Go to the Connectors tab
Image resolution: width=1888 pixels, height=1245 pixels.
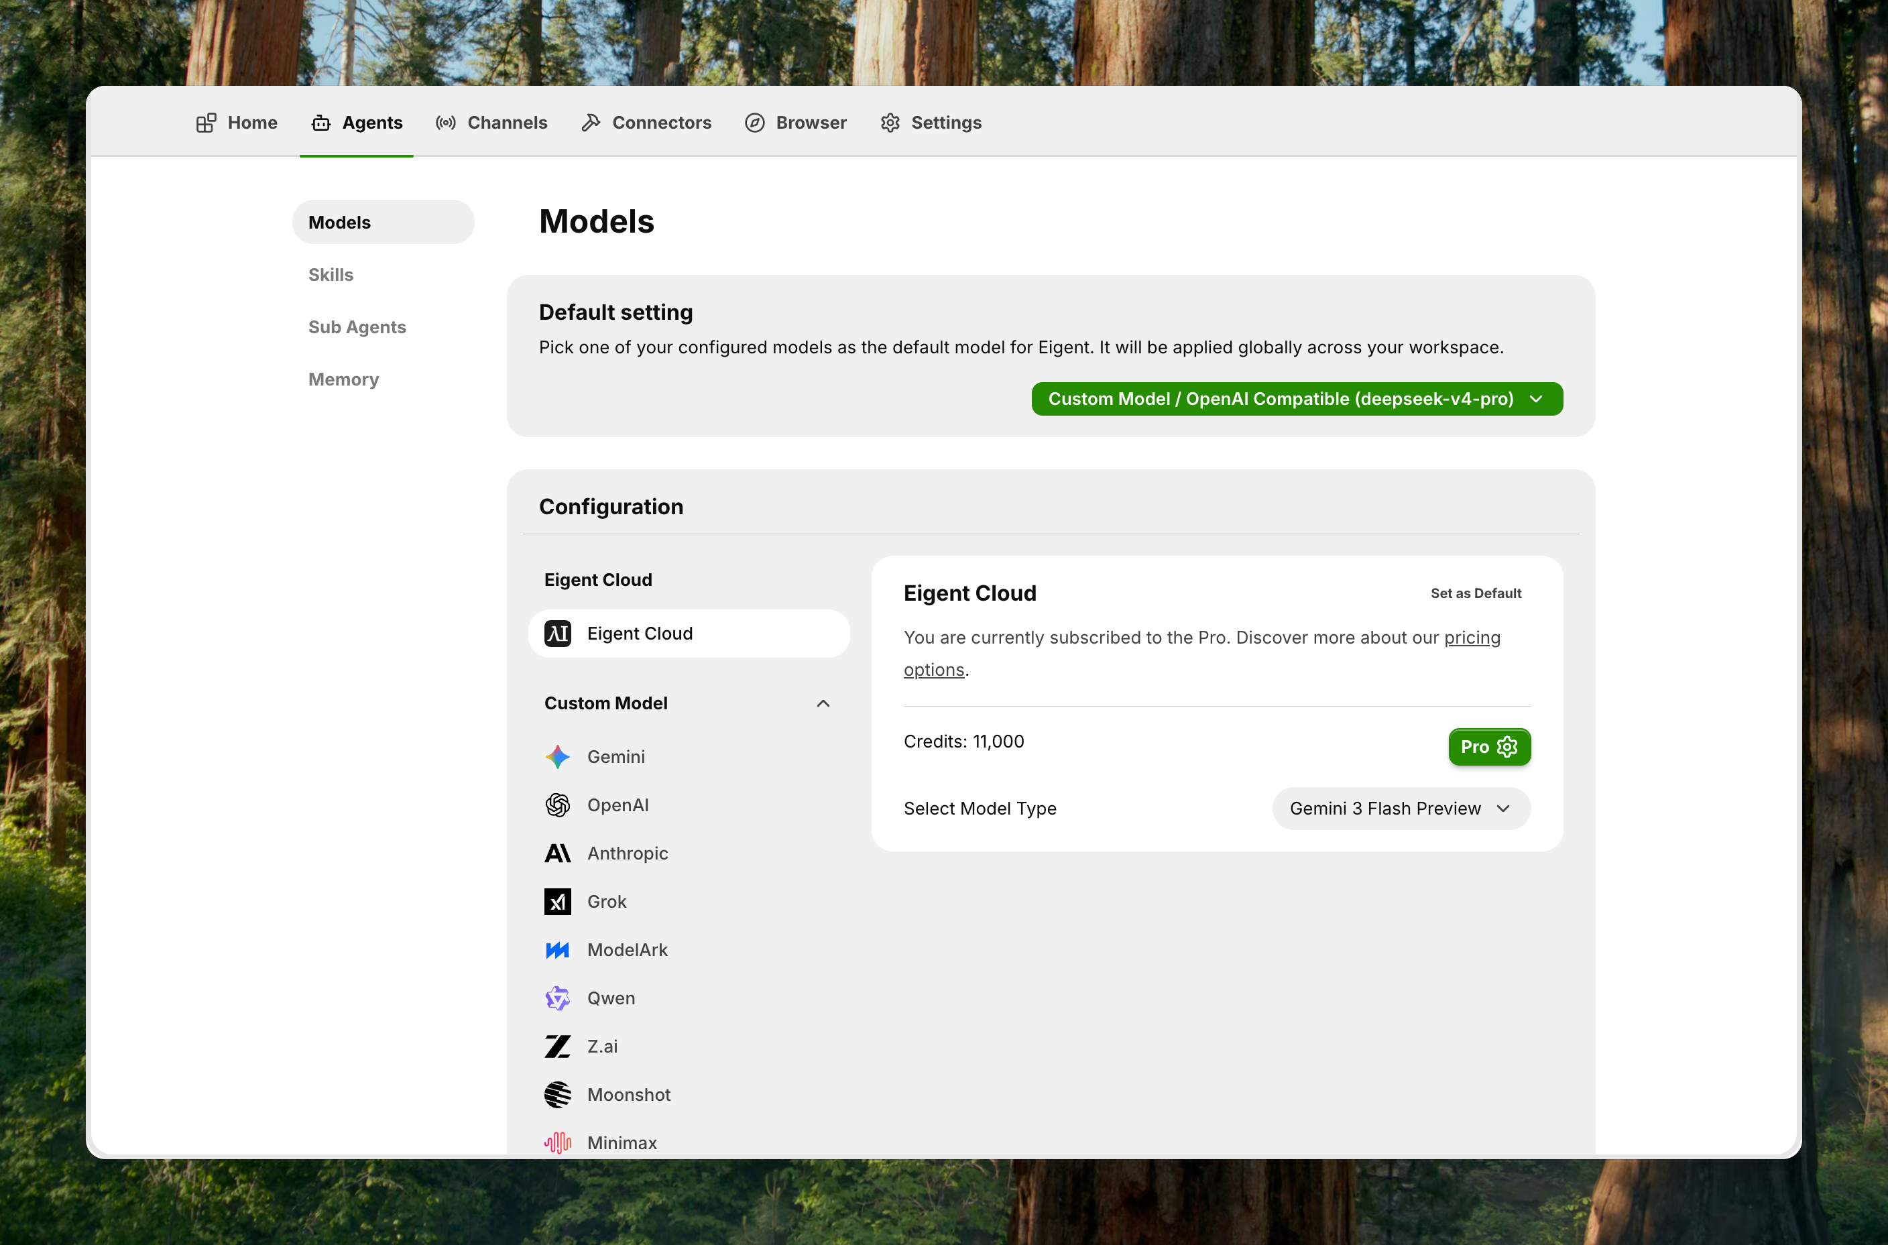coord(646,123)
